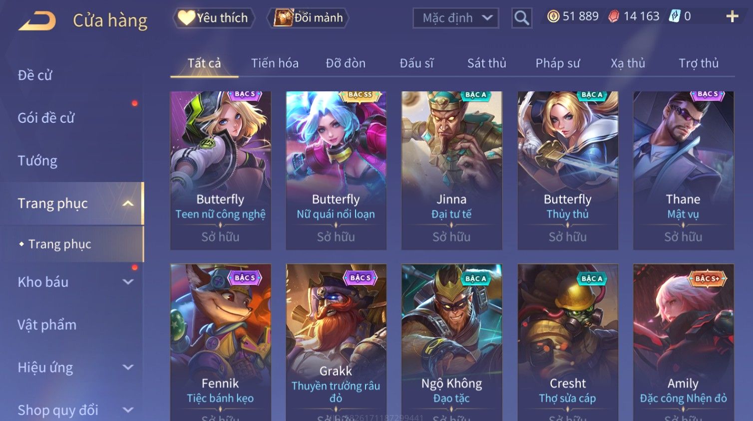
Task: Switch to the Pháp sư tab
Action: [558, 63]
